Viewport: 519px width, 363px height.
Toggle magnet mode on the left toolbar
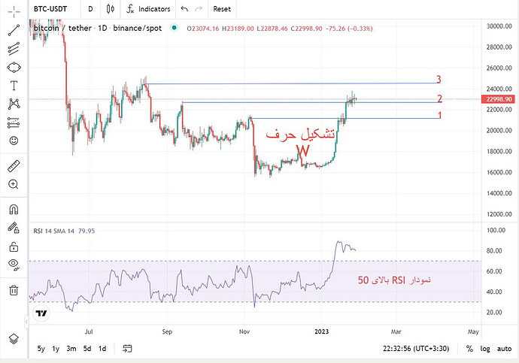click(14, 209)
